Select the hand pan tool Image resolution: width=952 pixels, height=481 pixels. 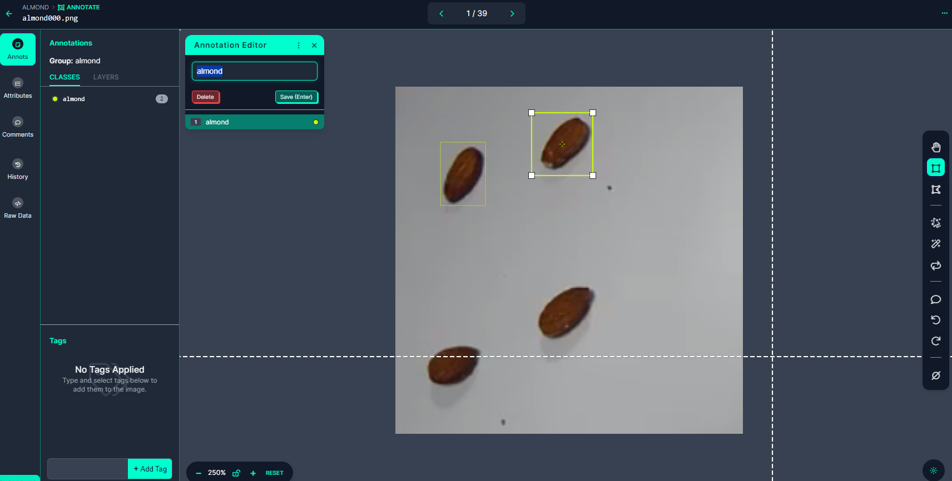coord(936,147)
